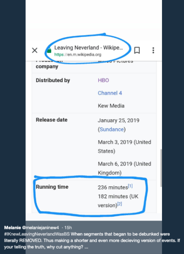Open citation reference [2]
This screenshot has height=254, width=184.
pyautogui.click(x=120, y=204)
